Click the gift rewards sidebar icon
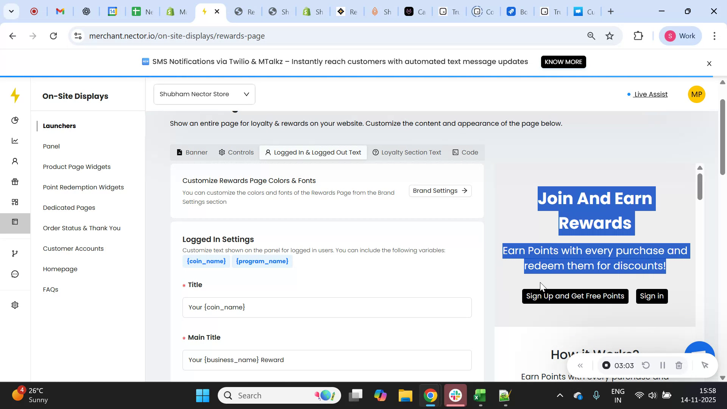The height and width of the screenshot is (409, 727). coord(15,182)
